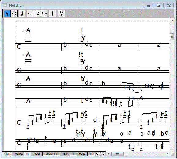The height and width of the screenshot is (159, 177).
Task: Go to the previous page arrow
Action: point(98,154)
